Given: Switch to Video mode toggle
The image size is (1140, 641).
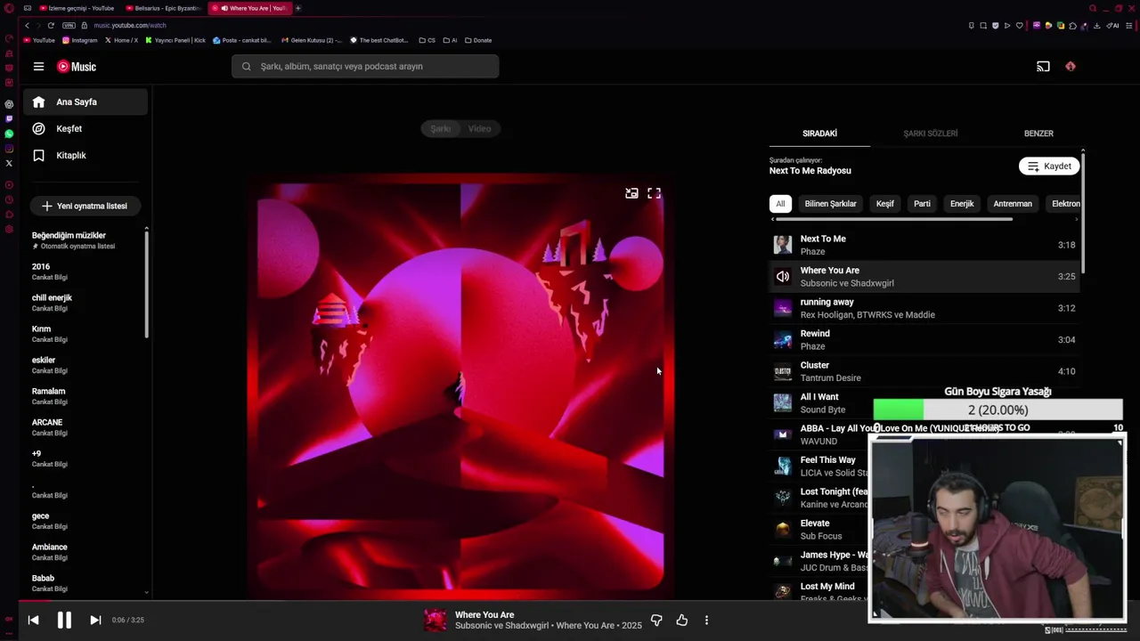Looking at the screenshot, I should click(x=480, y=129).
